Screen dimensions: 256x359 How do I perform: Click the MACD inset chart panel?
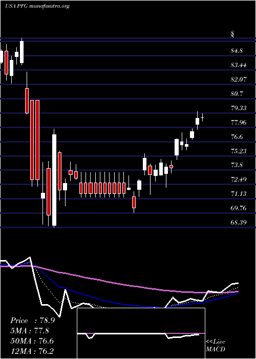point(141,333)
